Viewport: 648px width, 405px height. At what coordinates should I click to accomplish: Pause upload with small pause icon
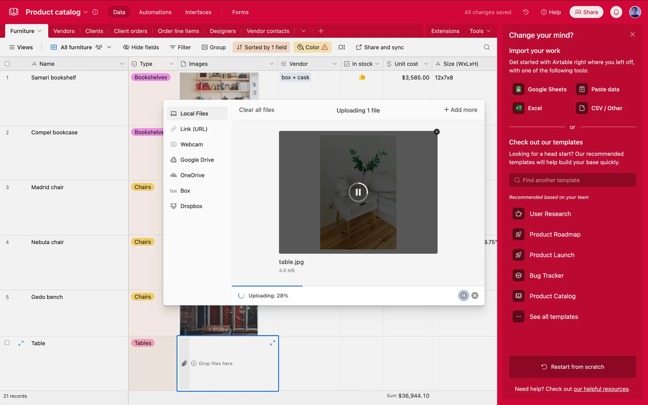pyautogui.click(x=463, y=296)
